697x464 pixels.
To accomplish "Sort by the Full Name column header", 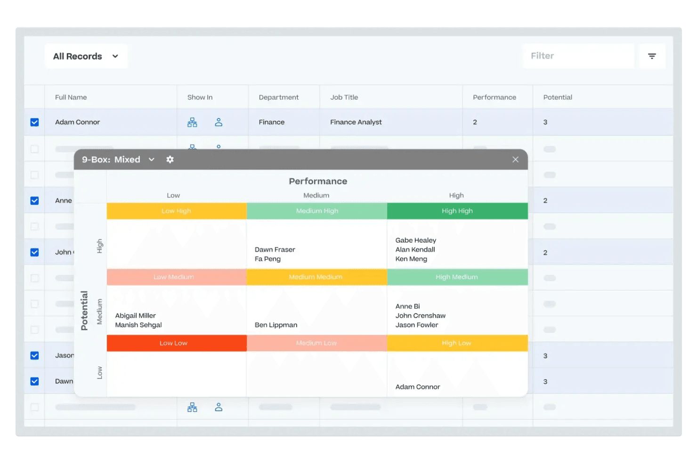I will [71, 97].
